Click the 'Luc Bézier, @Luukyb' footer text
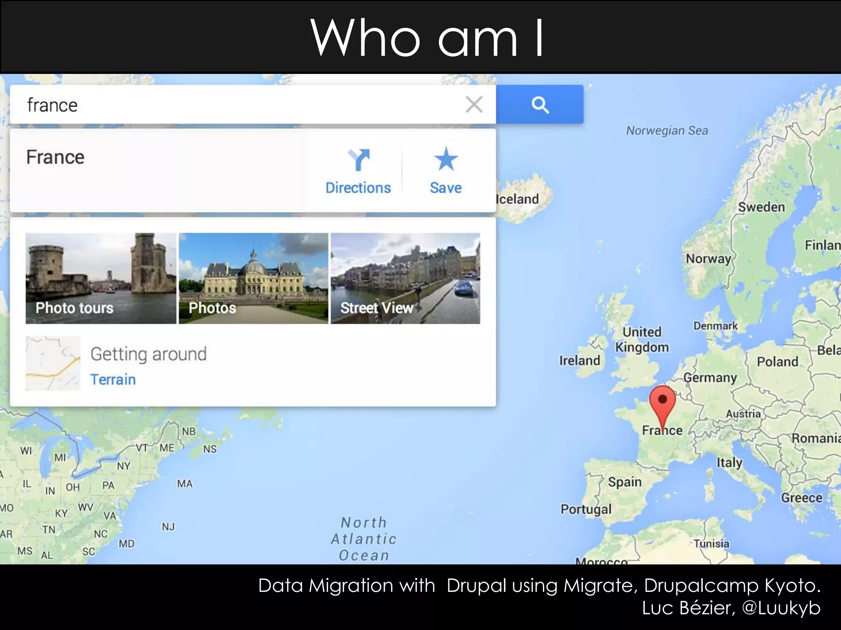 click(x=731, y=608)
